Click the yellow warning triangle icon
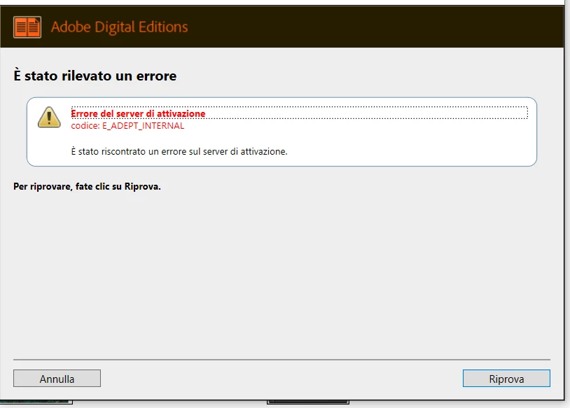Image resolution: width=570 pixels, height=408 pixels. coord(49,118)
